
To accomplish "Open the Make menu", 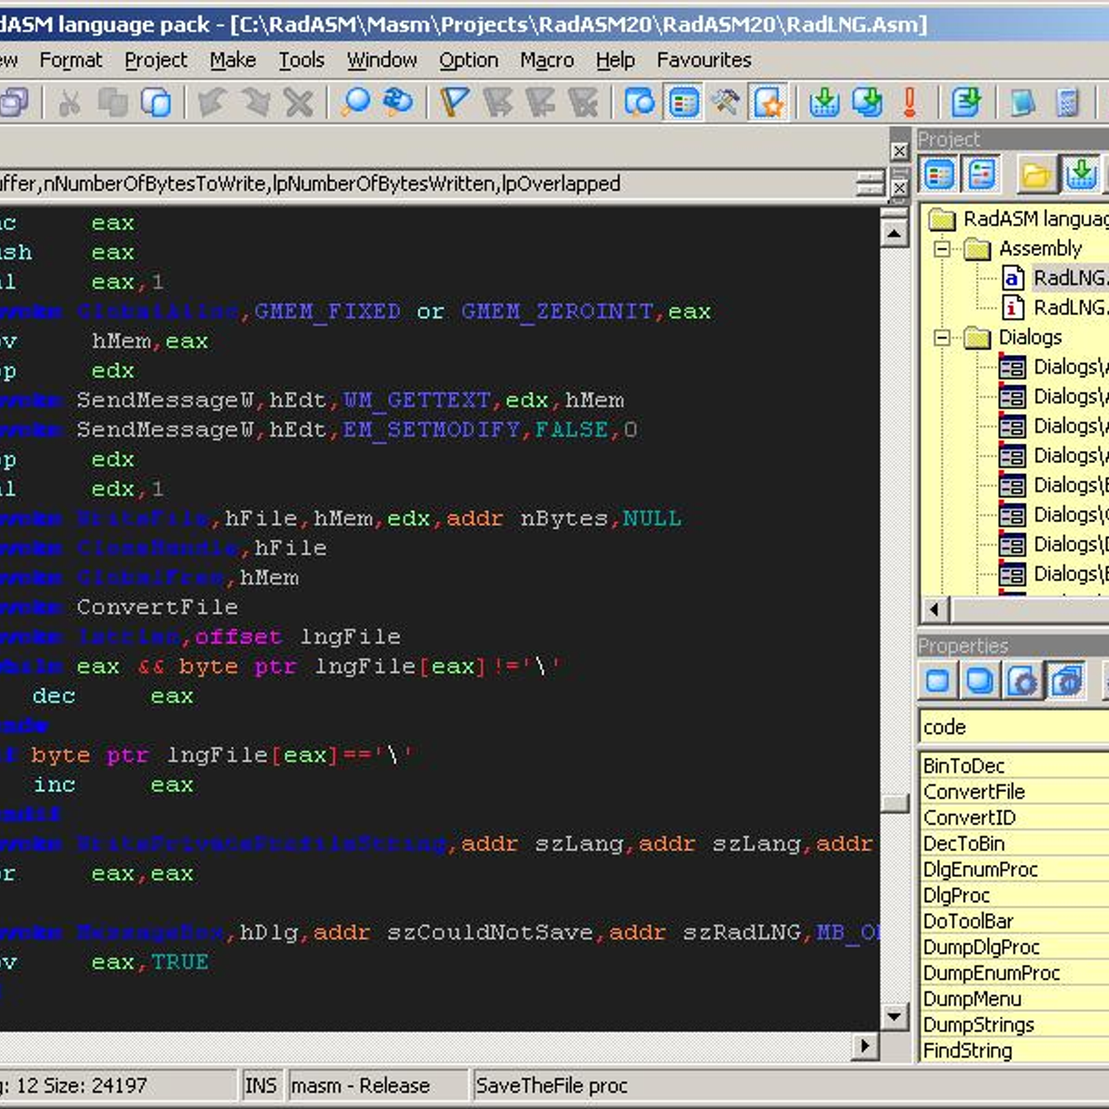I will click(x=232, y=60).
